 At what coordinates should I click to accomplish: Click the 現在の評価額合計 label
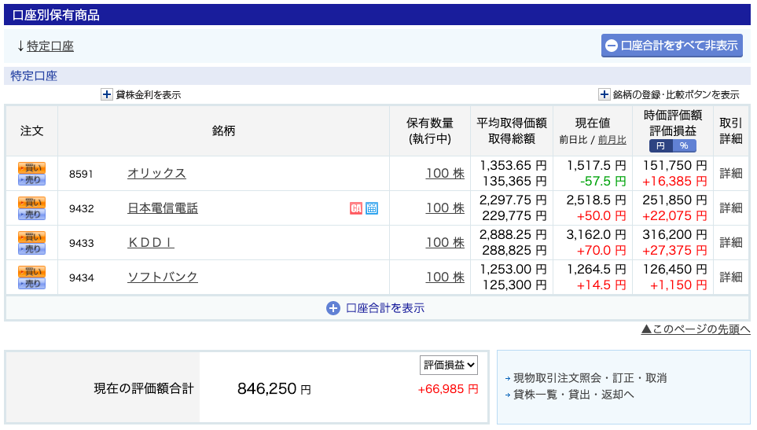pos(143,388)
